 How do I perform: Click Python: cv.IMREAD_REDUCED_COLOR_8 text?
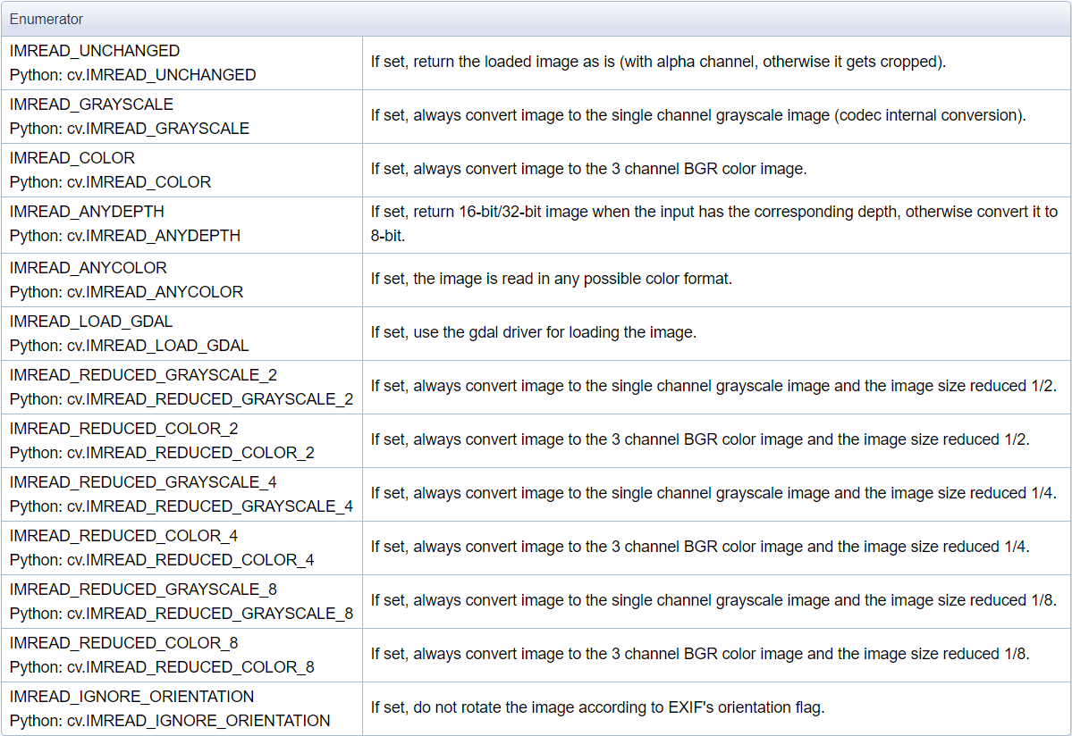(x=162, y=667)
